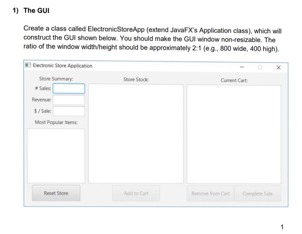Click the Remove from Cart button
This screenshot has height=234, width=302.
click(x=211, y=194)
